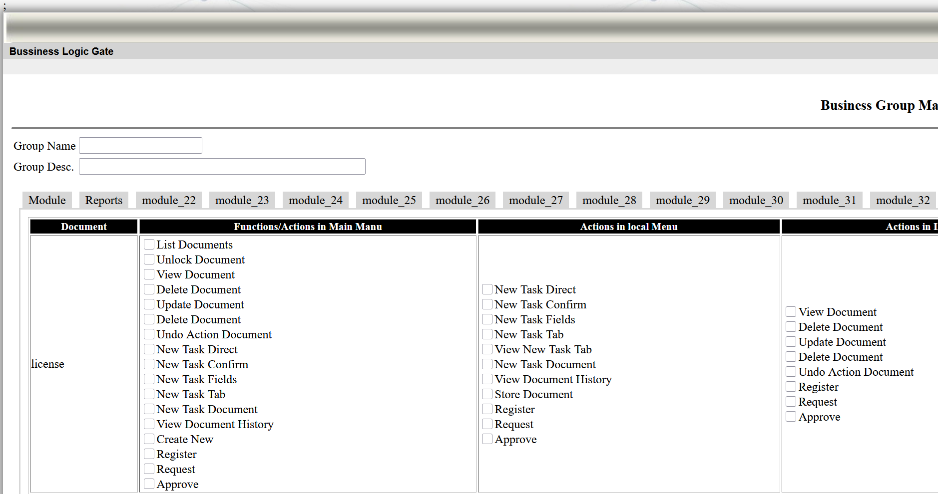938x494 pixels.
Task: Open the module_28 tab
Action: click(609, 200)
